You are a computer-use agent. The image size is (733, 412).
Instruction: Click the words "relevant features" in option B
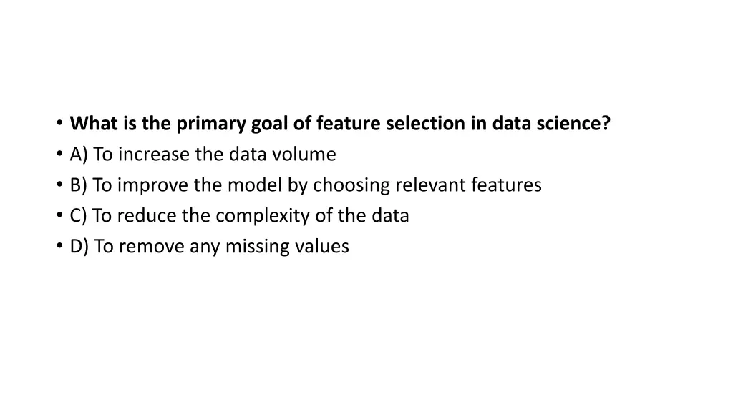click(x=470, y=185)
